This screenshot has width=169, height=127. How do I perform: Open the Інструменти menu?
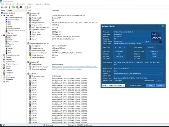(x=39, y=4)
